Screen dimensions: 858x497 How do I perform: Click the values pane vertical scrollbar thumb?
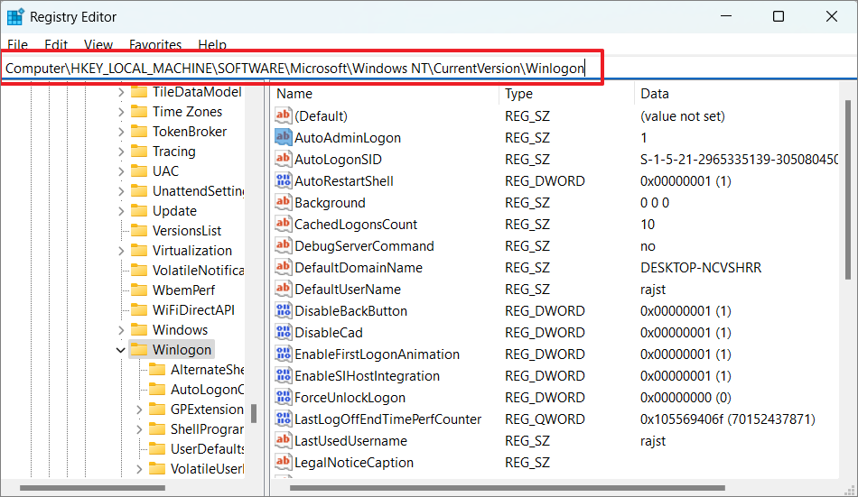[x=848, y=189]
